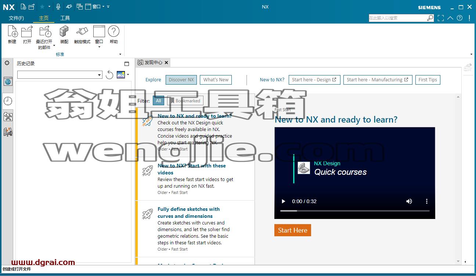This screenshot has width=476, height=276.
Task: Open the wrench and screwdriver sidebar tab
Action: pyautogui.click(x=8, y=117)
